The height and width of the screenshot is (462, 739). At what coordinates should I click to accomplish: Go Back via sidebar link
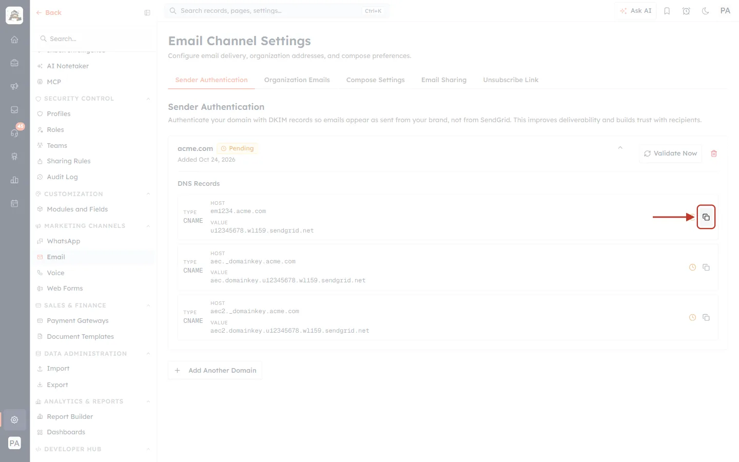click(x=49, y=13)
